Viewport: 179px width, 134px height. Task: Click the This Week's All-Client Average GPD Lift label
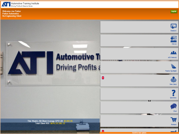[x=45, y=121]
